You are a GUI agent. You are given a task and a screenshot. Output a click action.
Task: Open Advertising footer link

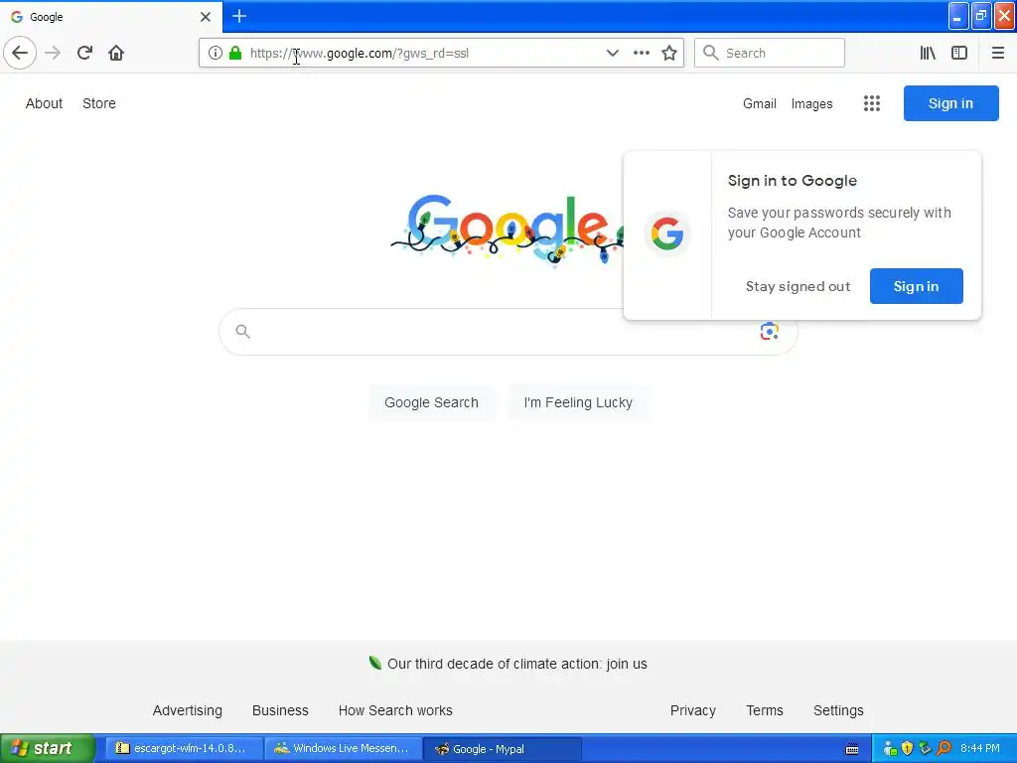coord(188,710)
